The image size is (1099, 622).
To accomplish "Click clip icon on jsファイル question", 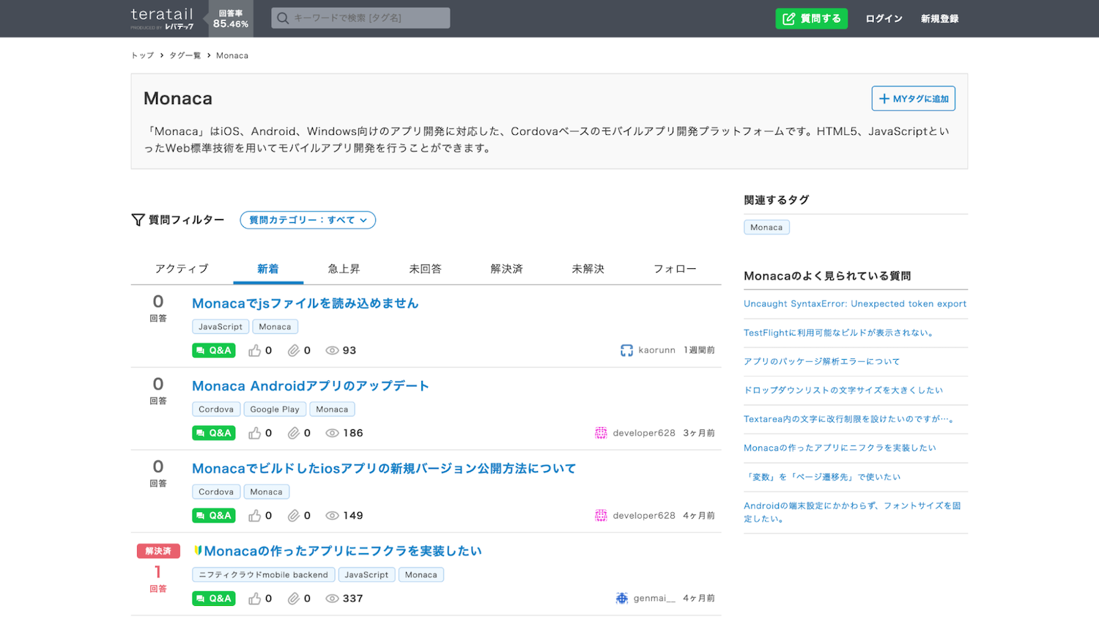I will click(293, 351).
